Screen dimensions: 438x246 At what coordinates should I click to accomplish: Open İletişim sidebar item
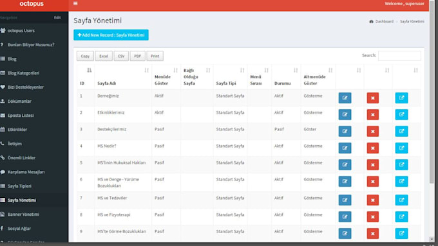click(34, 144)
